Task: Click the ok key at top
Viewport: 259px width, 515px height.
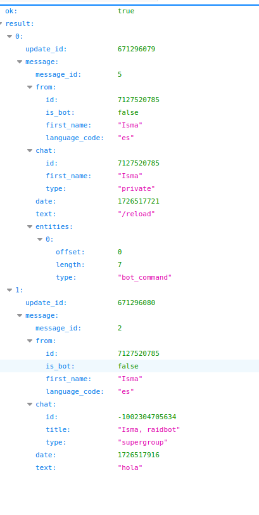Action: click(x=11, y=11)
